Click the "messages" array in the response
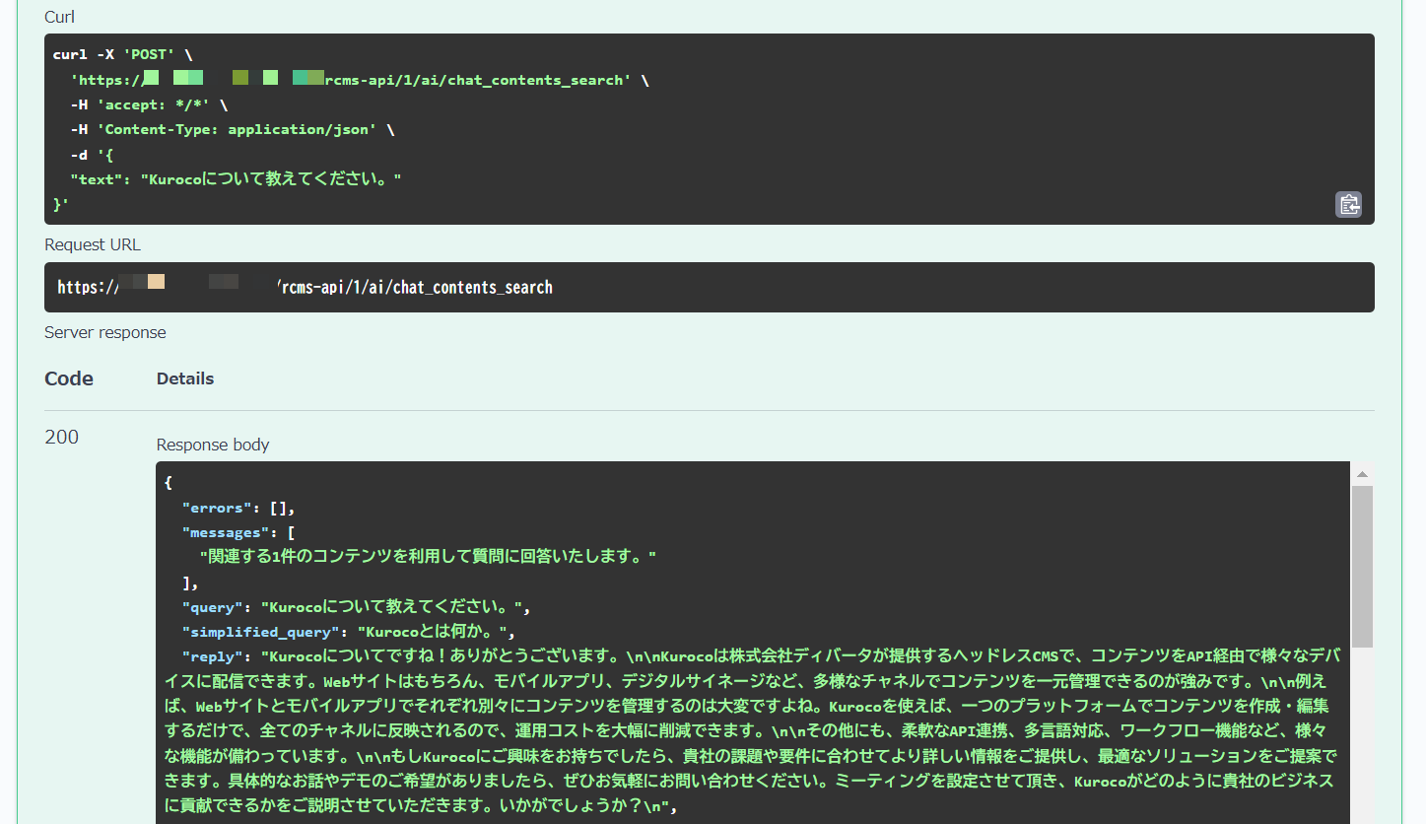Screen dimensions: 1426x824 (x=232, y=531)
